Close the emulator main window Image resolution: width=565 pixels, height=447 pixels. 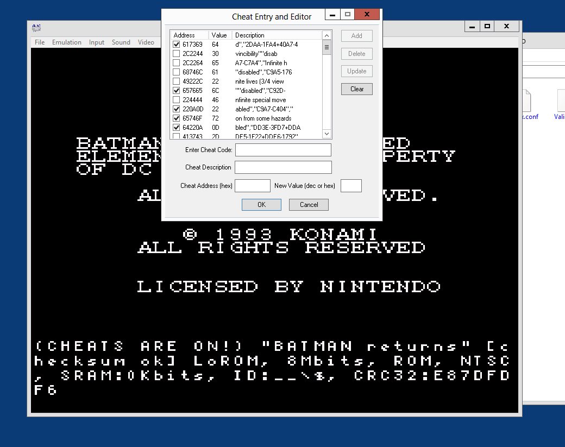(x=507, y=26)
